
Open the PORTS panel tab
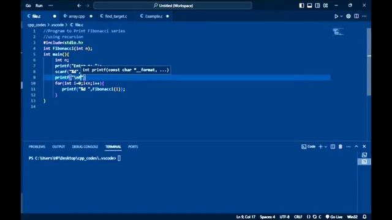tap(133, 147)
